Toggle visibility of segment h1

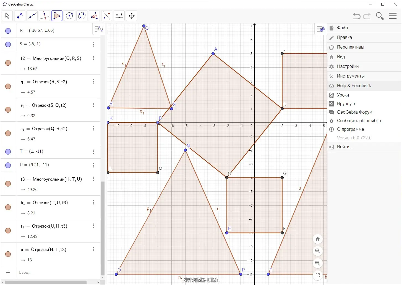(8, 207)
